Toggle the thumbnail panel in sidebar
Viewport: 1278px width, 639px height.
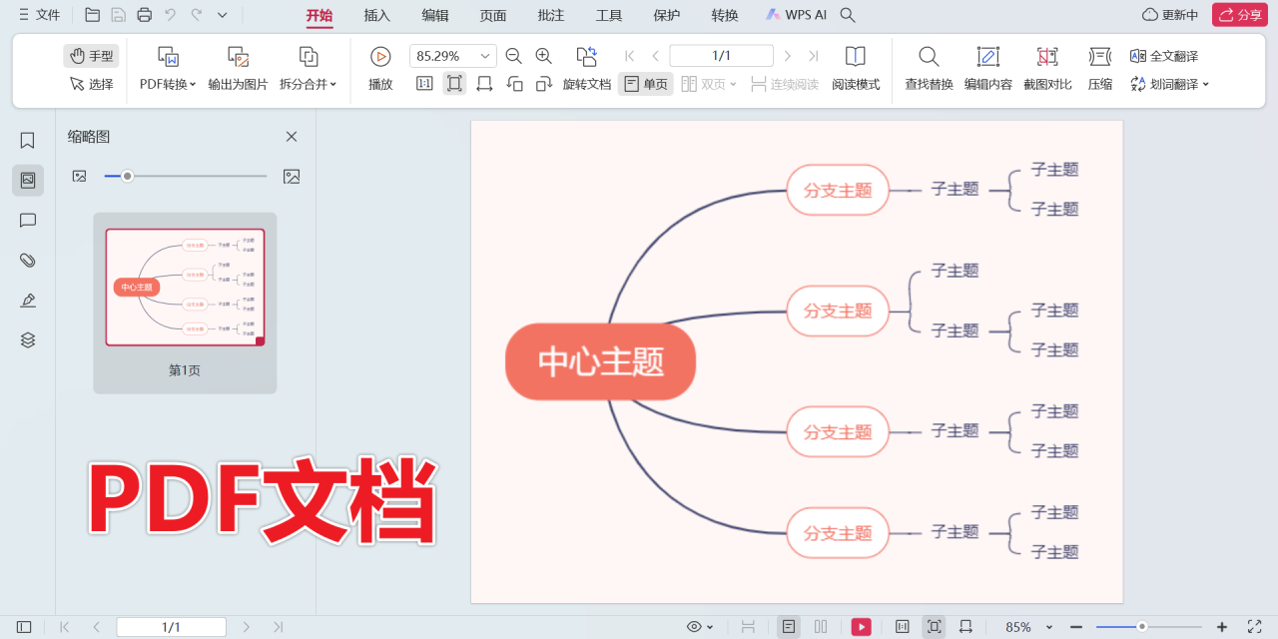point(28,181)
